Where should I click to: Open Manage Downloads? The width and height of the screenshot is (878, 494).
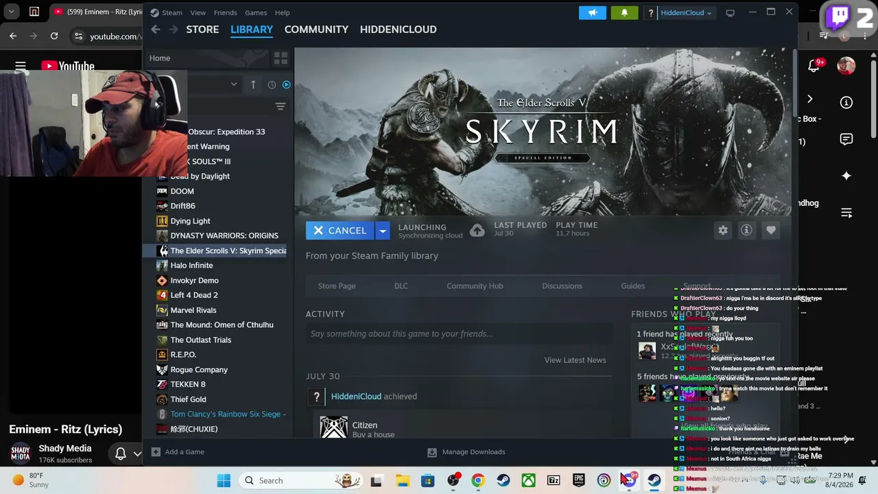(466, 452)
